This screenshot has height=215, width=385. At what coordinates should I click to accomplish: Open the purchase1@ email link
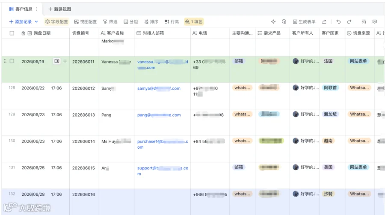tap(163, 144)
